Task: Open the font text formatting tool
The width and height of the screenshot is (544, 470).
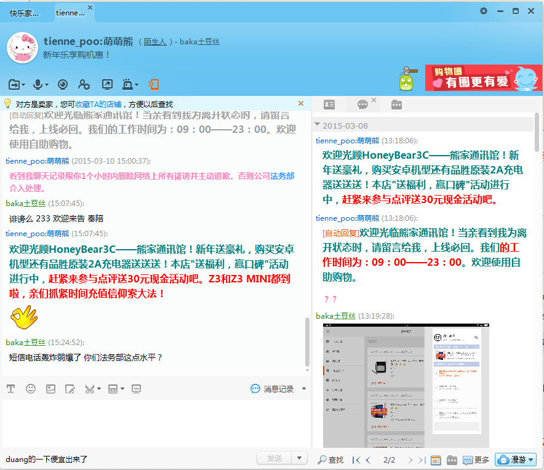Action: (x=11, y=389)
